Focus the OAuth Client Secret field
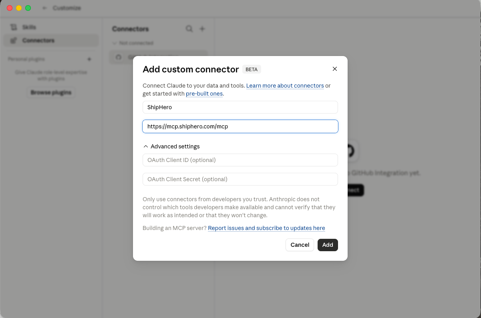 (x=240, y=179)
